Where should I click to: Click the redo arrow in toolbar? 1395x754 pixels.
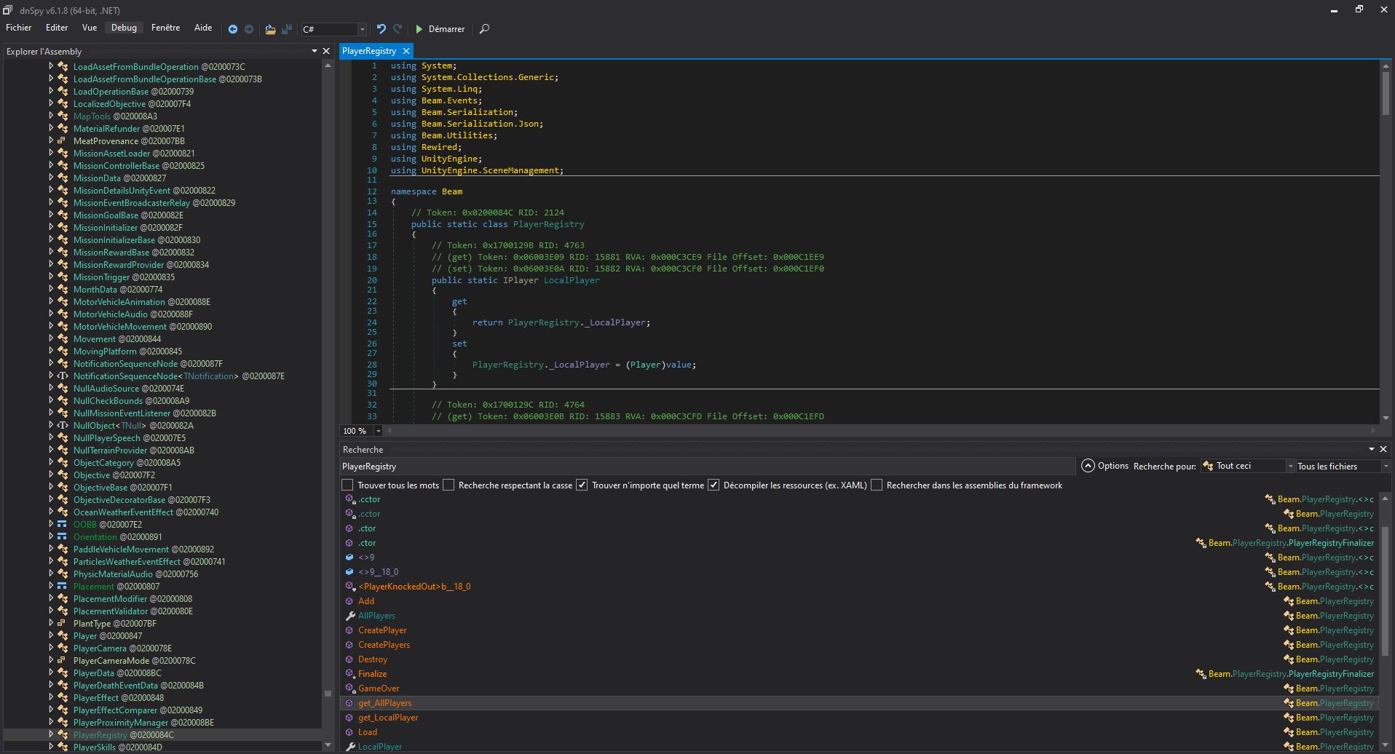[x=398, y=29]
